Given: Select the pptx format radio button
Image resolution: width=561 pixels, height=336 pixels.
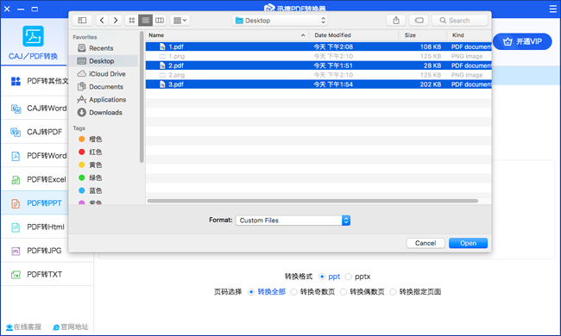Looking at the screenshot, I should tap(348, 277).
